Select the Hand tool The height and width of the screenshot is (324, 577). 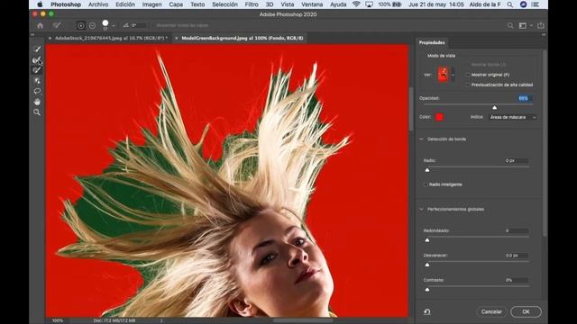pos(37,102)
